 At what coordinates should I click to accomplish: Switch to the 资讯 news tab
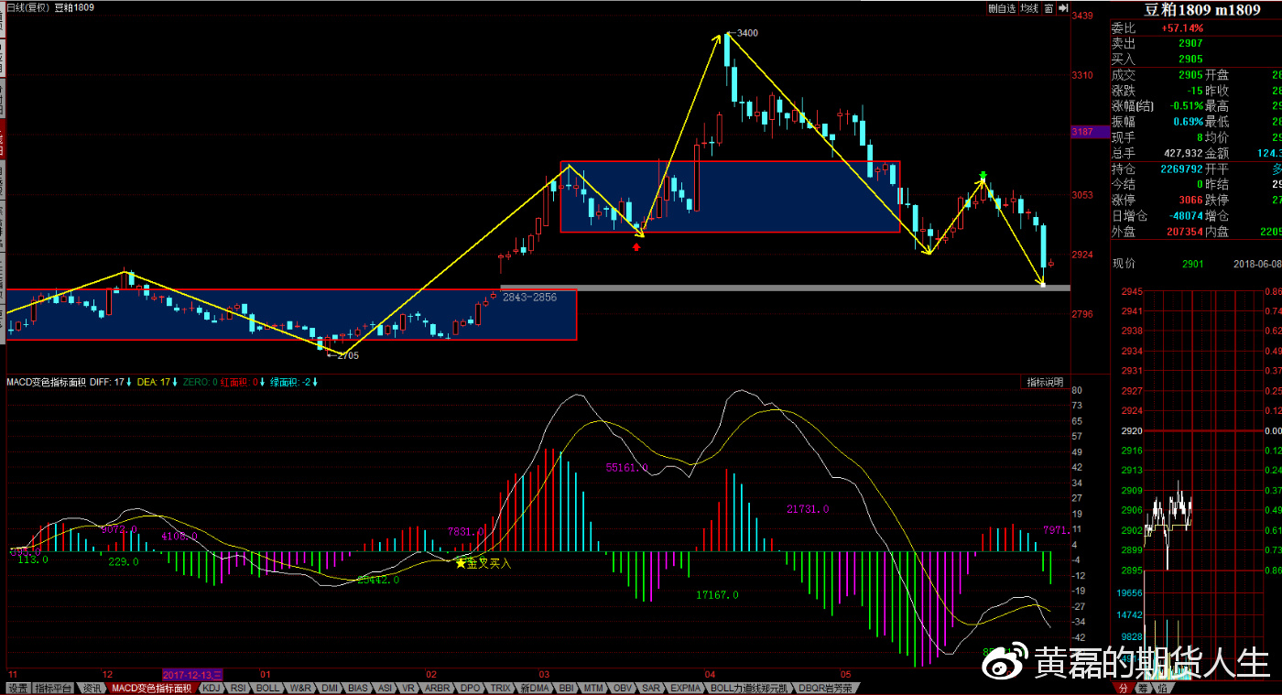[x=92, y=687]
